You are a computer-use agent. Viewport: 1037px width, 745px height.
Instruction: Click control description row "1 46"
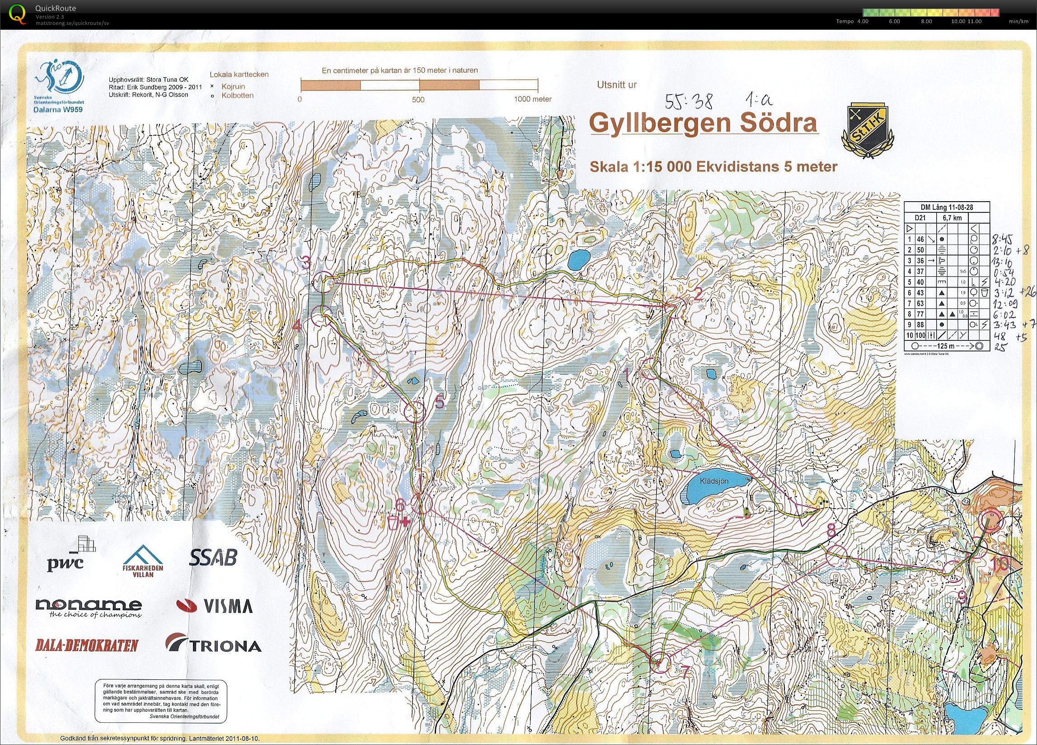point(947,239)
